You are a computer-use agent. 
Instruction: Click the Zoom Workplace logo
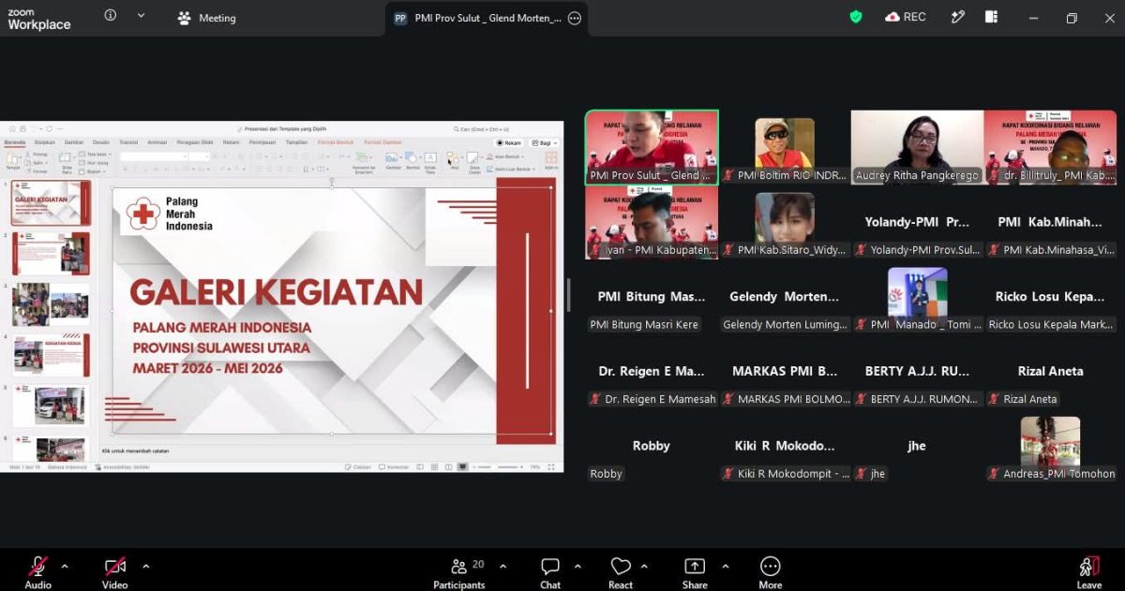[38, 20]
